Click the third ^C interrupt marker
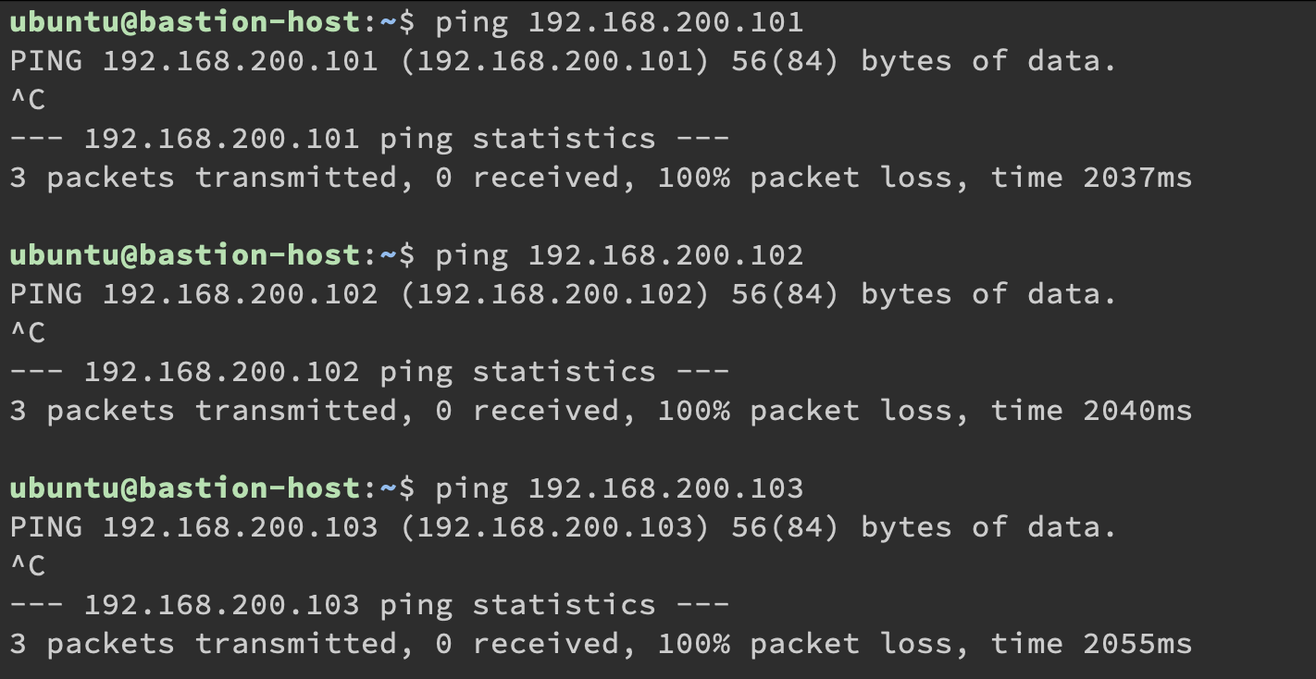The width and height of the screenshot is (1316, 679). 28,566
